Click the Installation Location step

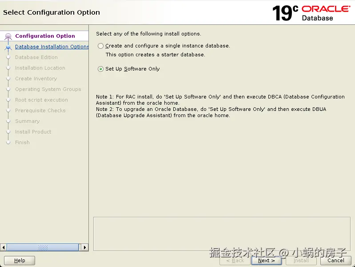click(x=40, y=68)
